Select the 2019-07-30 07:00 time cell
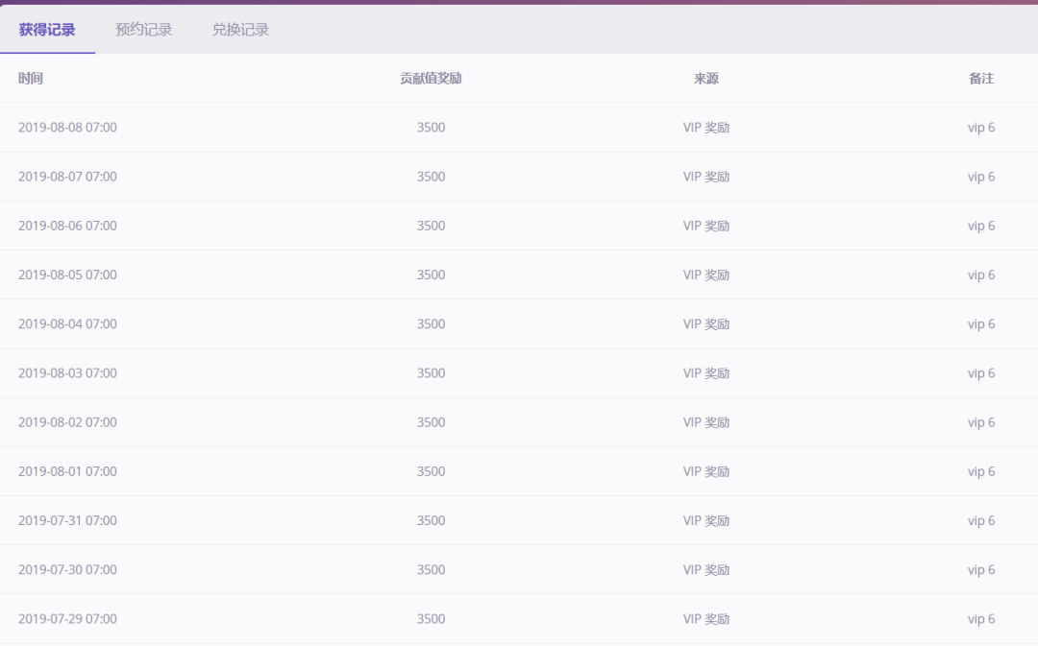The width and height of the screenshot is (1038, 646). tap(67, 569)
